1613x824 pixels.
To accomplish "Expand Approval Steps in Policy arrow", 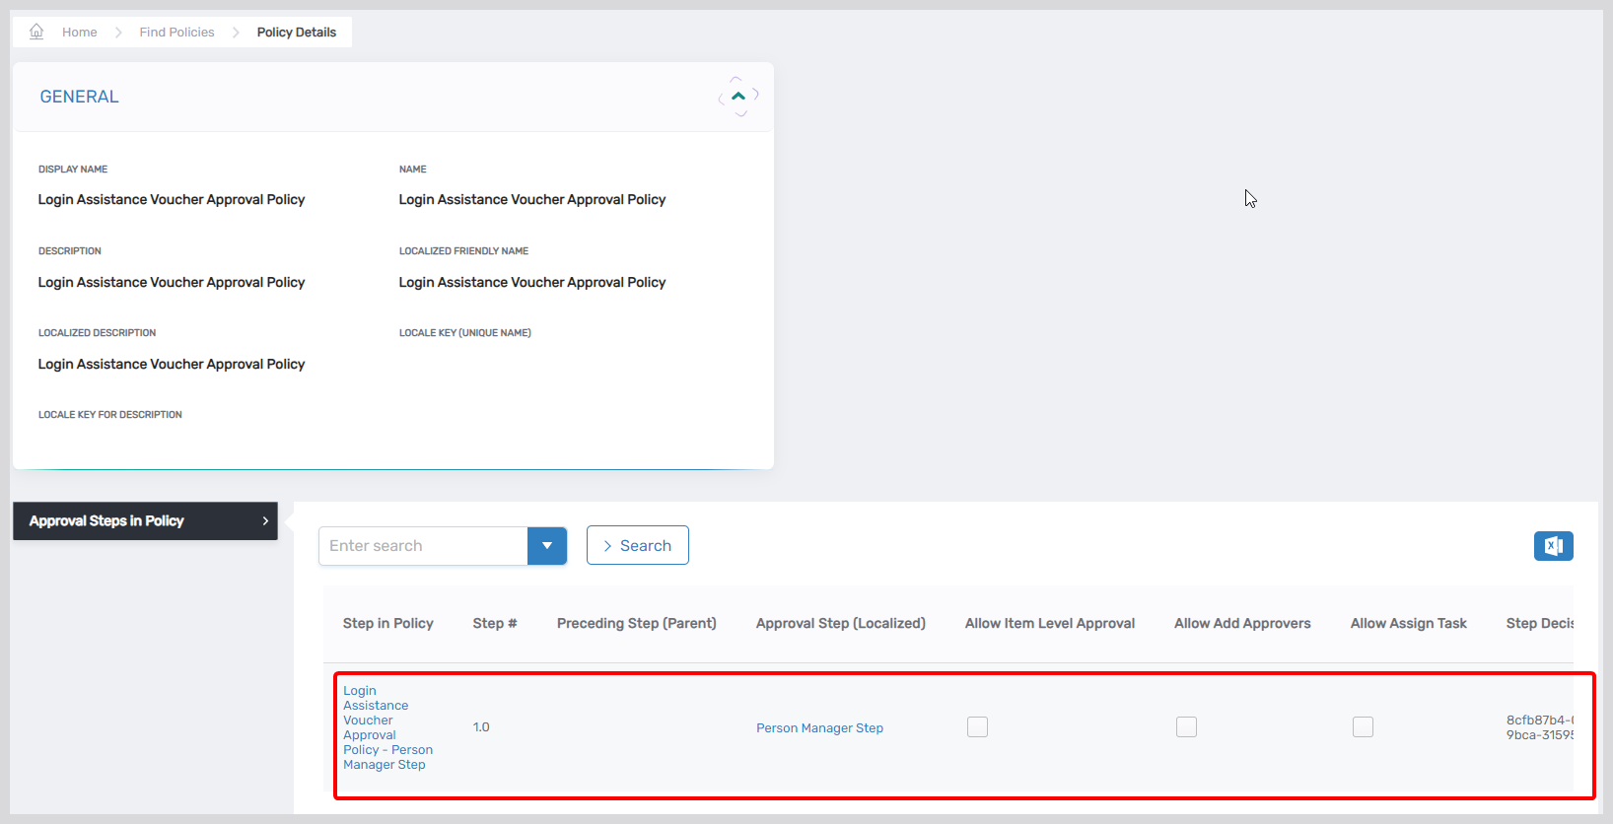I will [265, 521].
